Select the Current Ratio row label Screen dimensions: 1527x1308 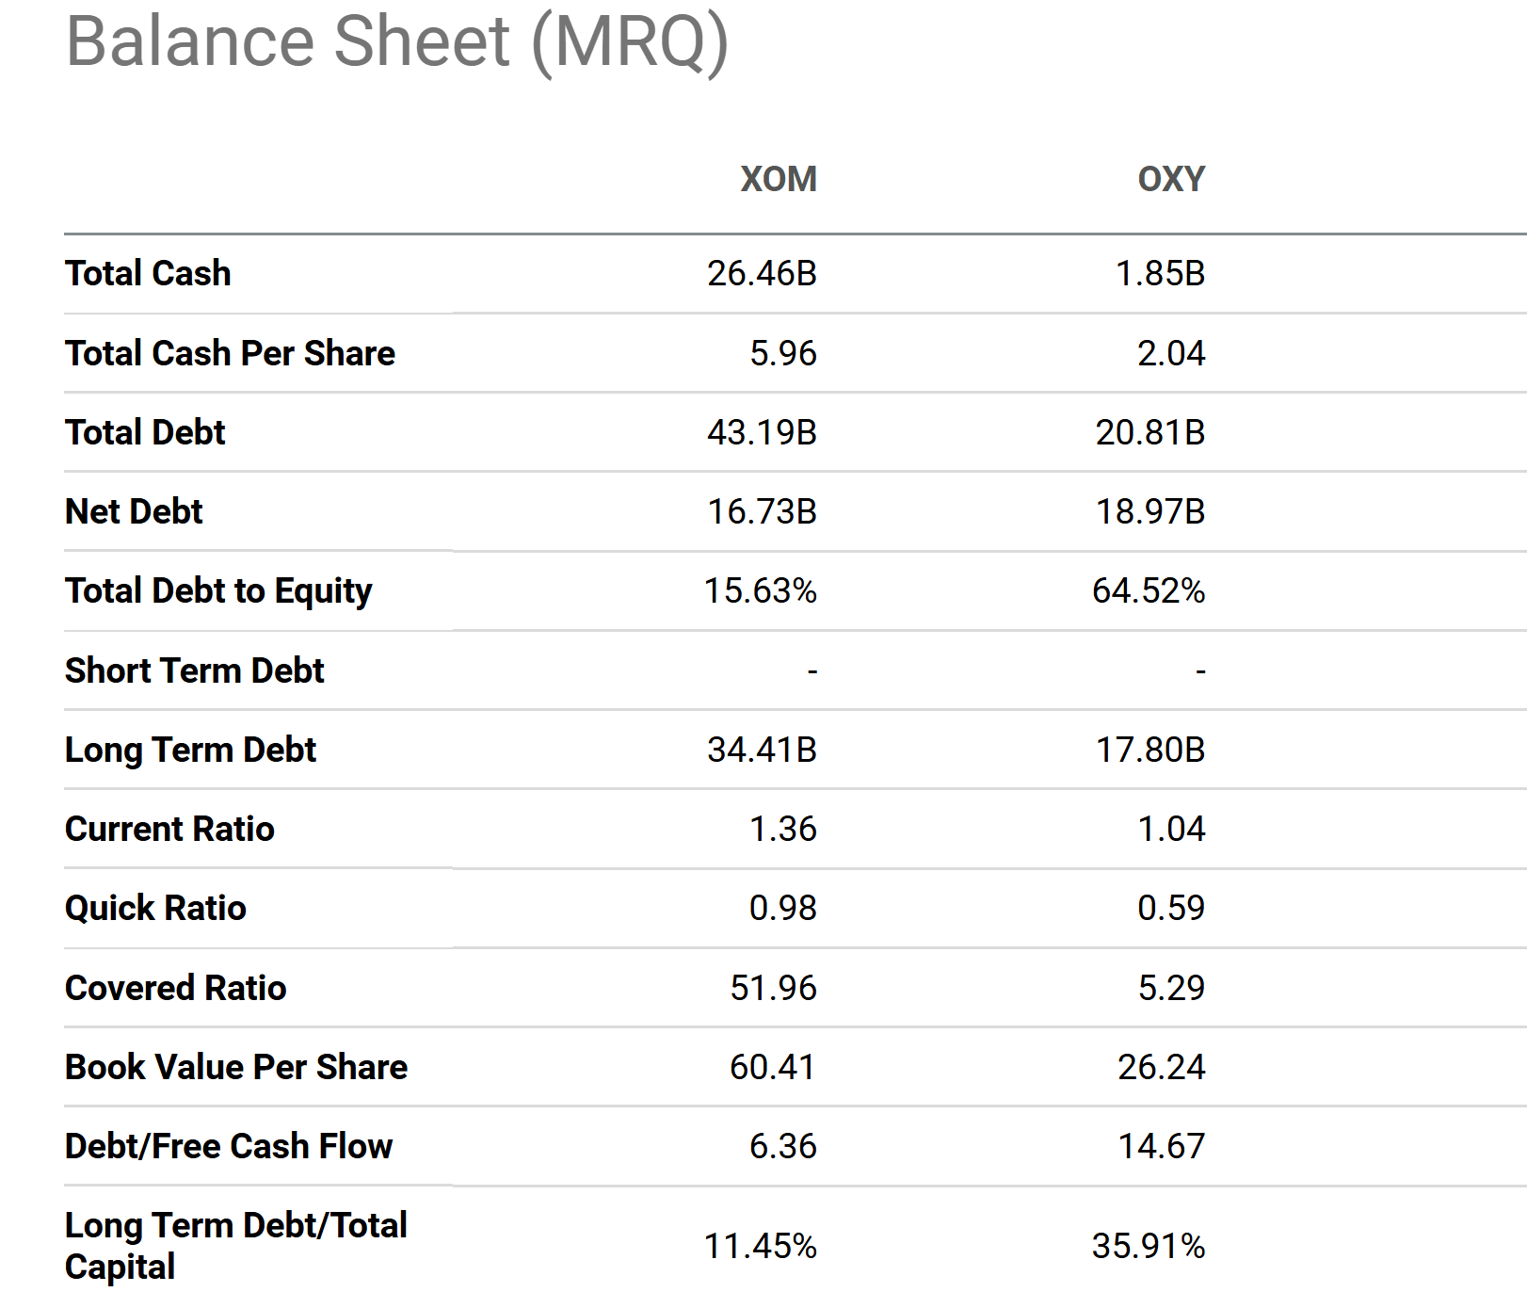pos(169,829)
